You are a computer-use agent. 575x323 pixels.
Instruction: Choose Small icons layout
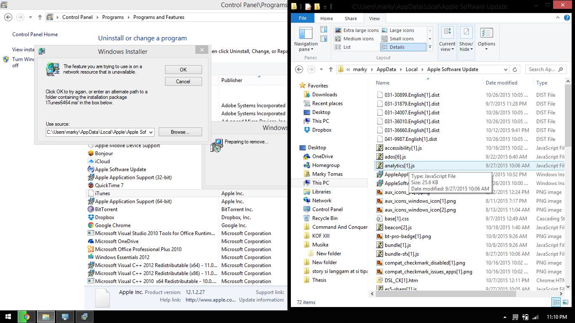[397, 39]
